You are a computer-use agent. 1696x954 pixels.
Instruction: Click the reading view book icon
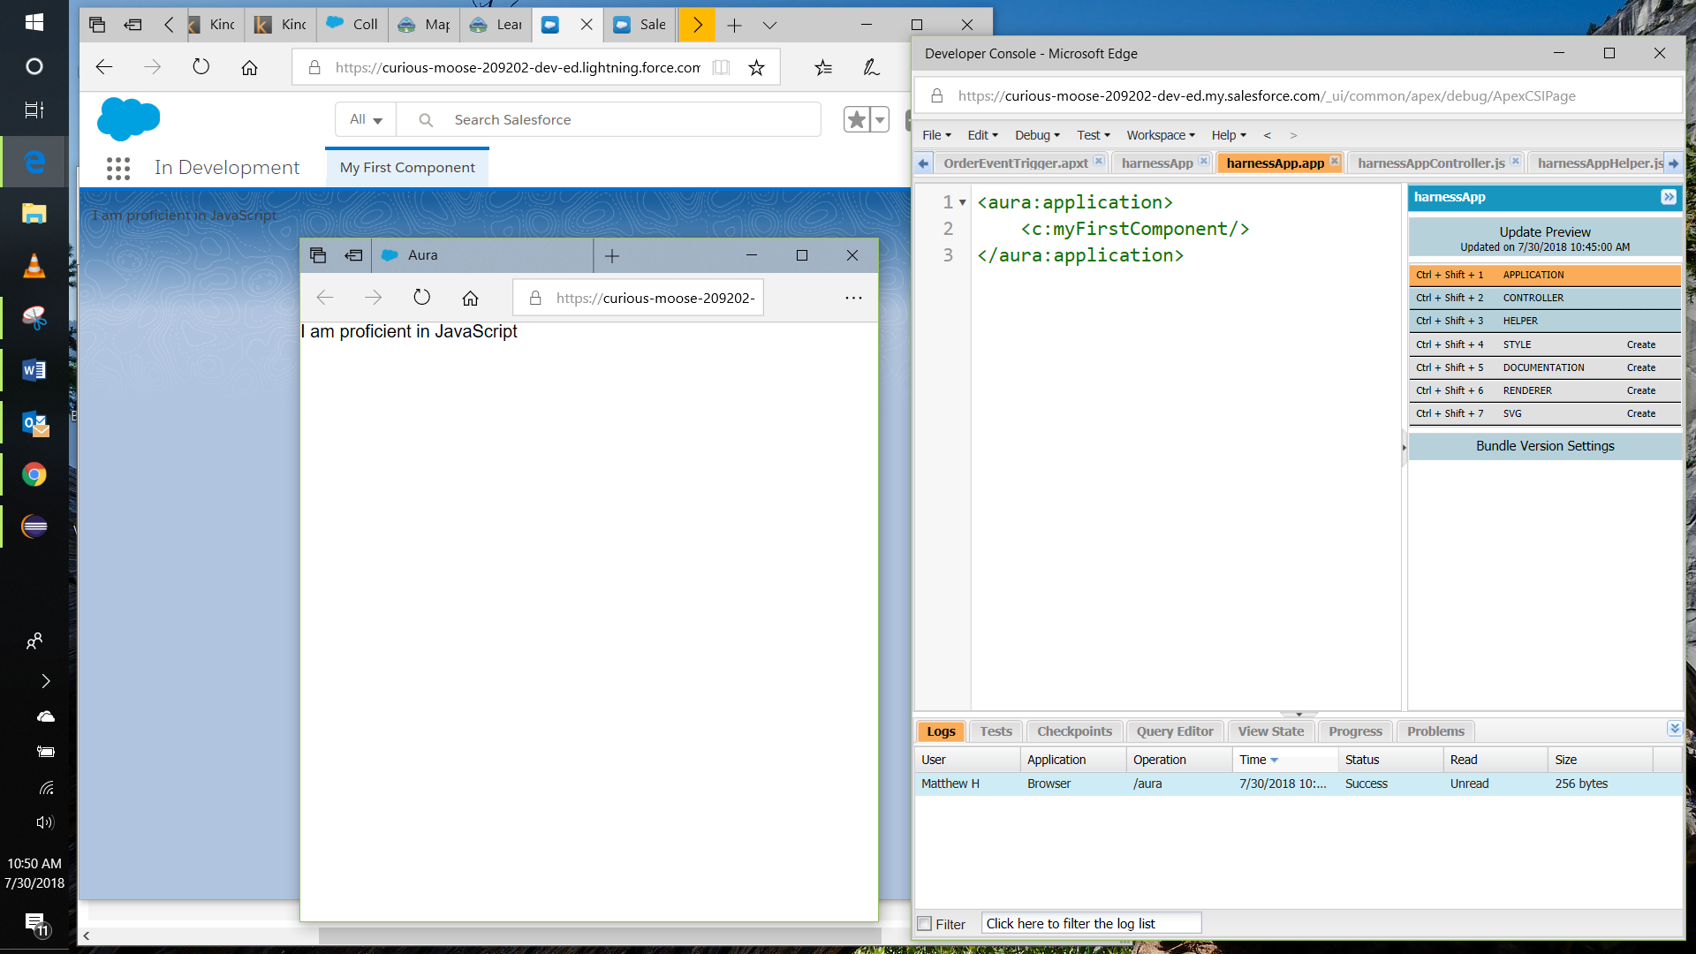[x=721, y=67]
